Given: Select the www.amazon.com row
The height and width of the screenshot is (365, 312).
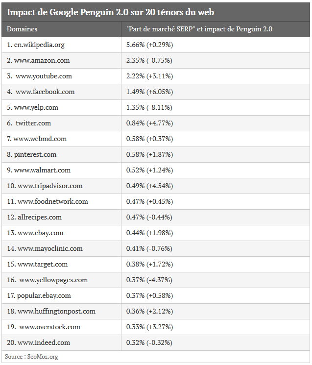Looking at the screenshot, I should (x=156, y=61).
